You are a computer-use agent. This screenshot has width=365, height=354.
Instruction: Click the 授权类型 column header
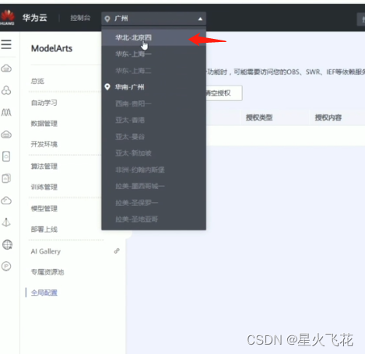pos(259,117)
